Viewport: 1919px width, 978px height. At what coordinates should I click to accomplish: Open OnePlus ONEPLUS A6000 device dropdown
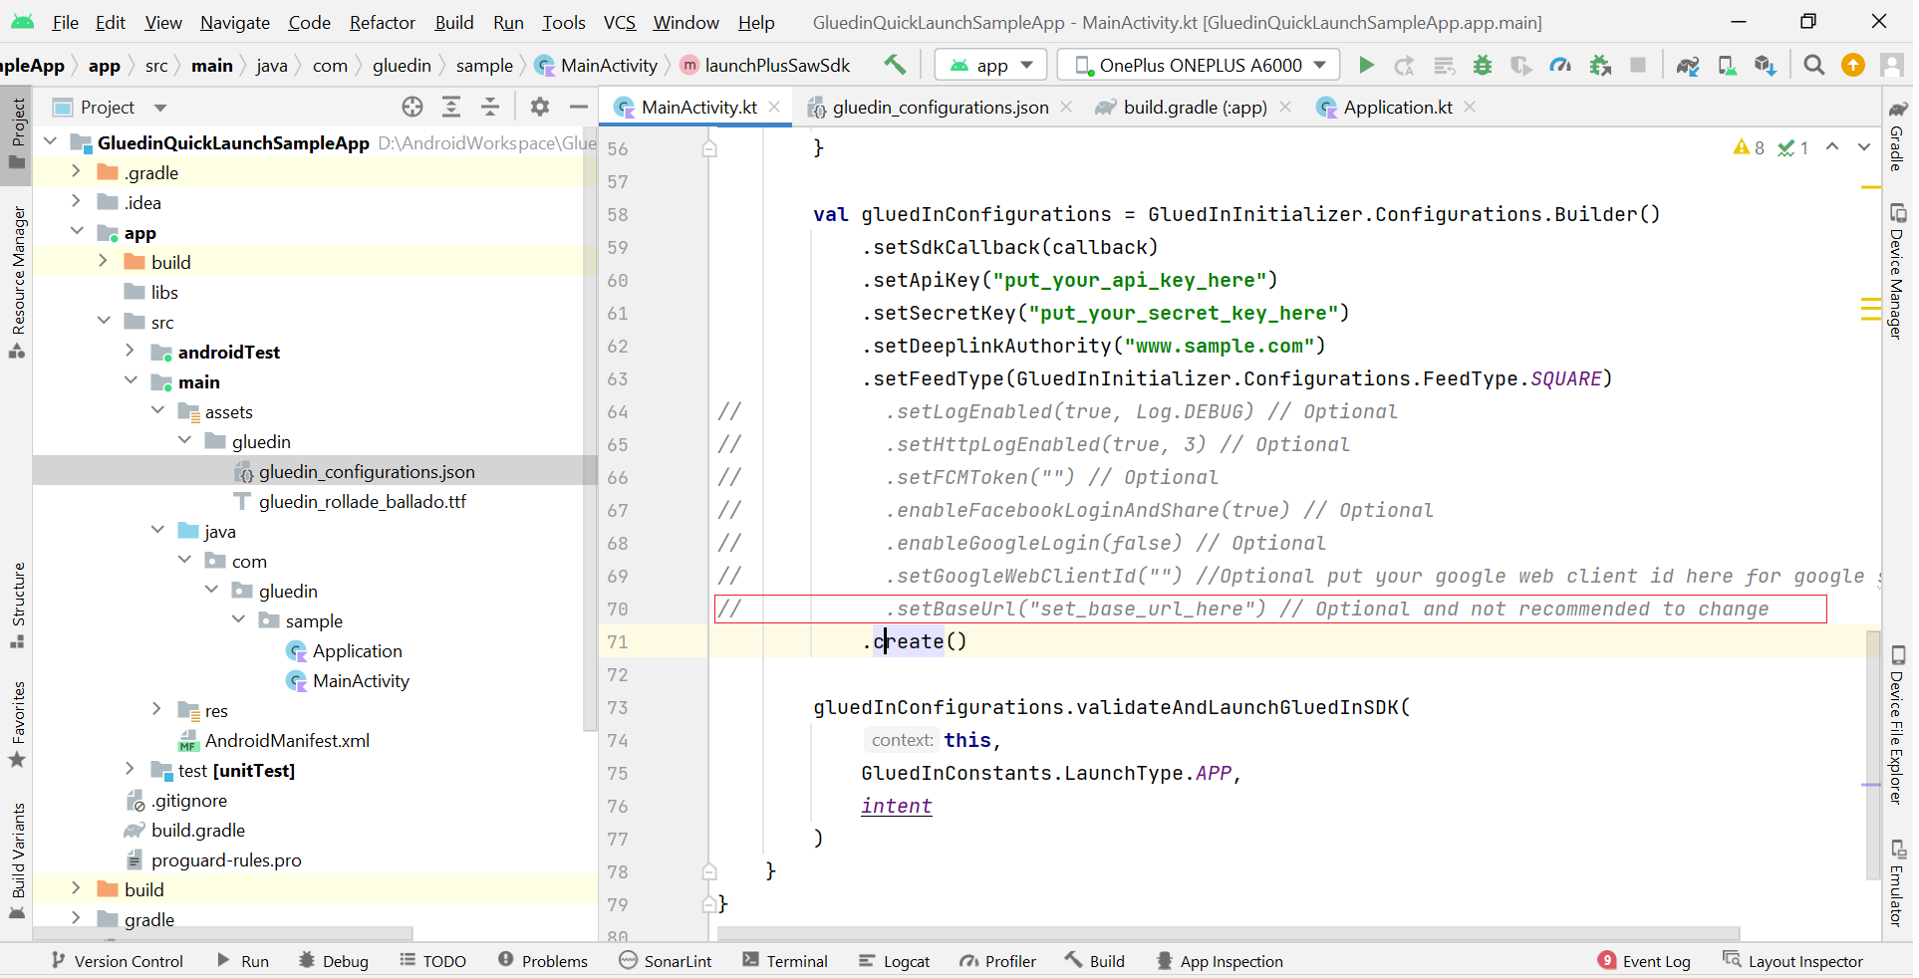tap(1199, 65)
